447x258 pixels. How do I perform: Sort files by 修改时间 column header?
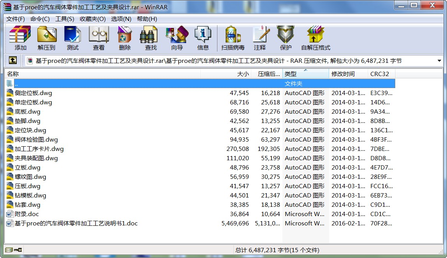coord(348,74)
